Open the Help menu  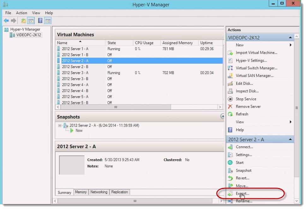coord(49,13)
